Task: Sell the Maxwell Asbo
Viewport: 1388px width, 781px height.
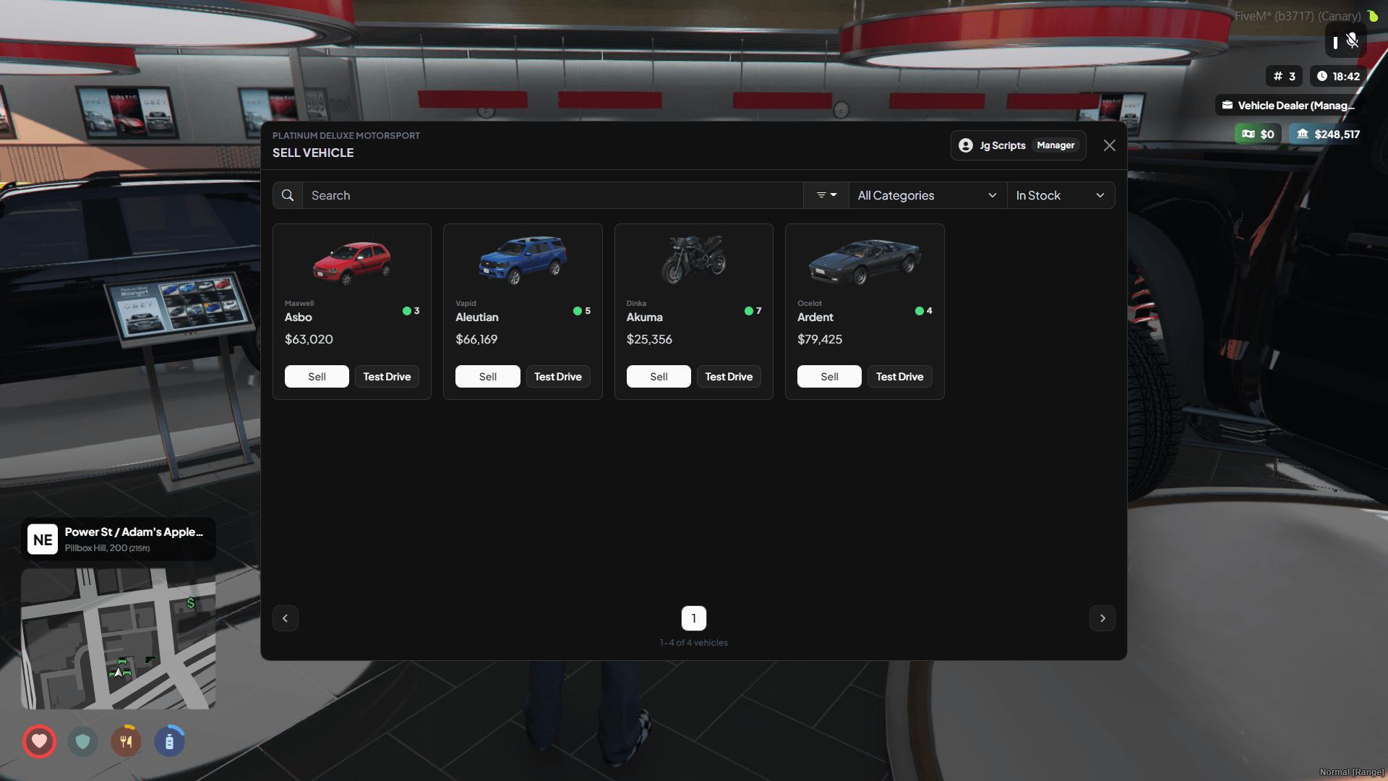Action: point(317,377)
